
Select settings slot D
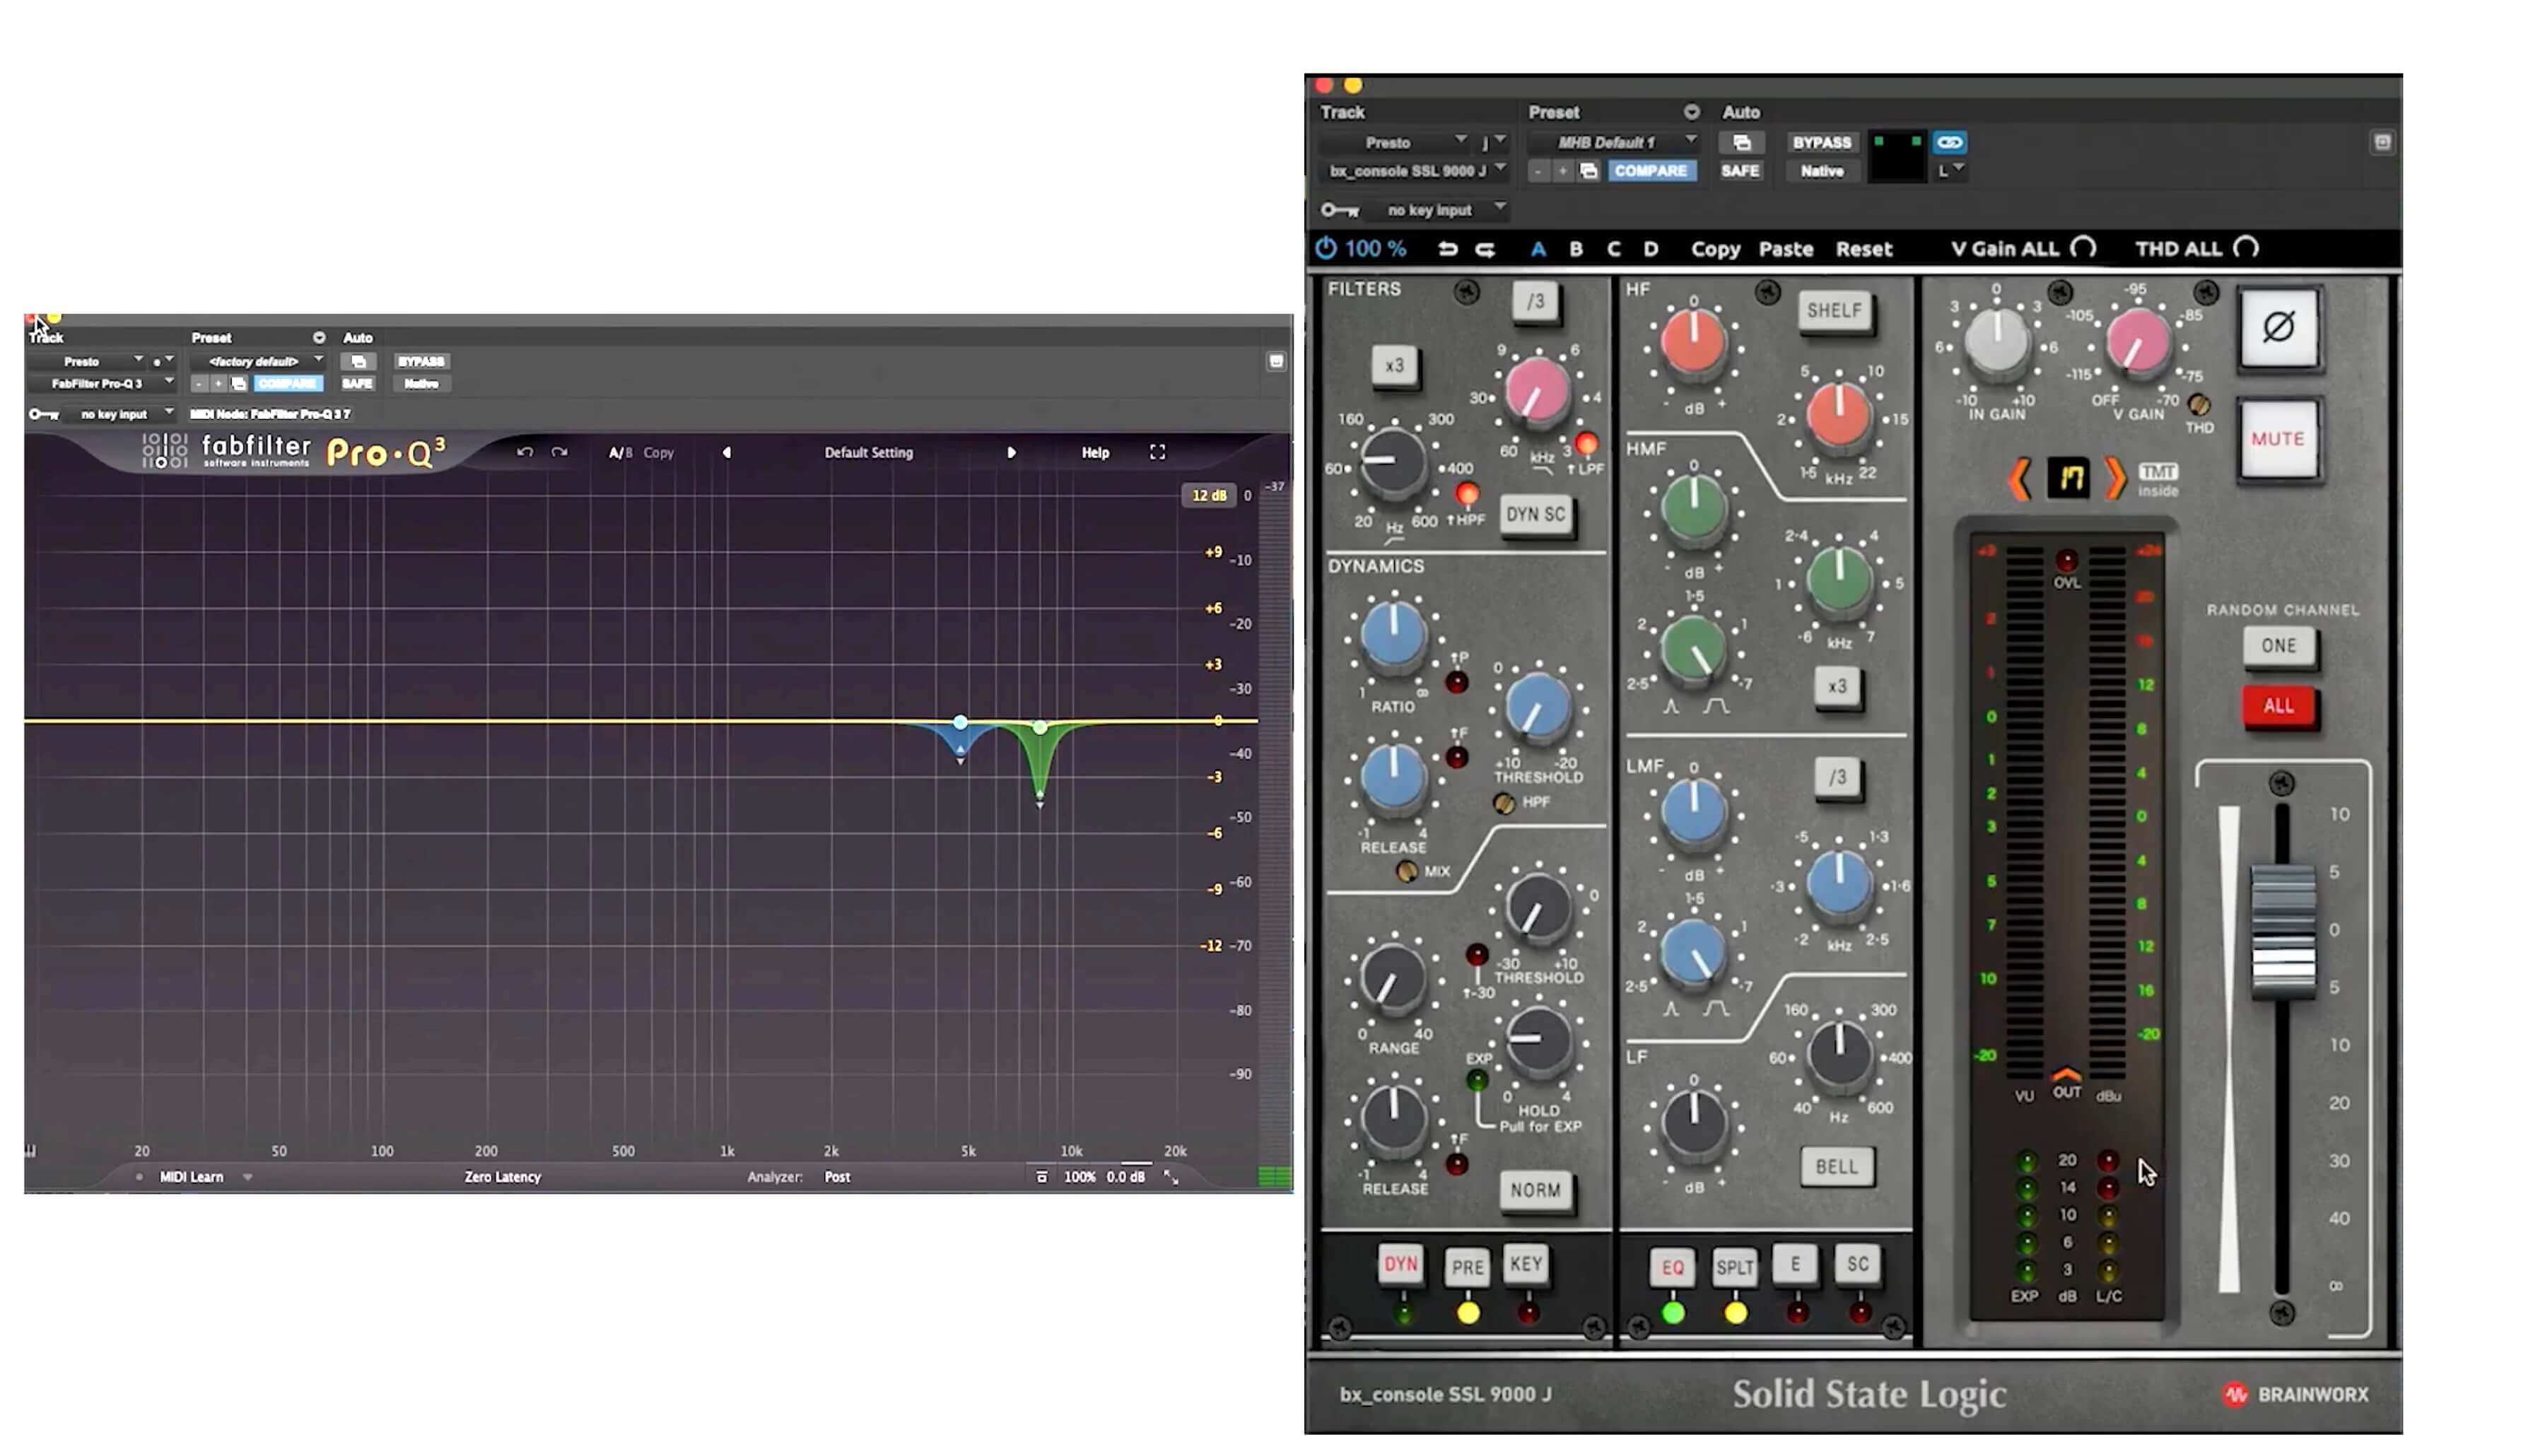click(1651, 249)
